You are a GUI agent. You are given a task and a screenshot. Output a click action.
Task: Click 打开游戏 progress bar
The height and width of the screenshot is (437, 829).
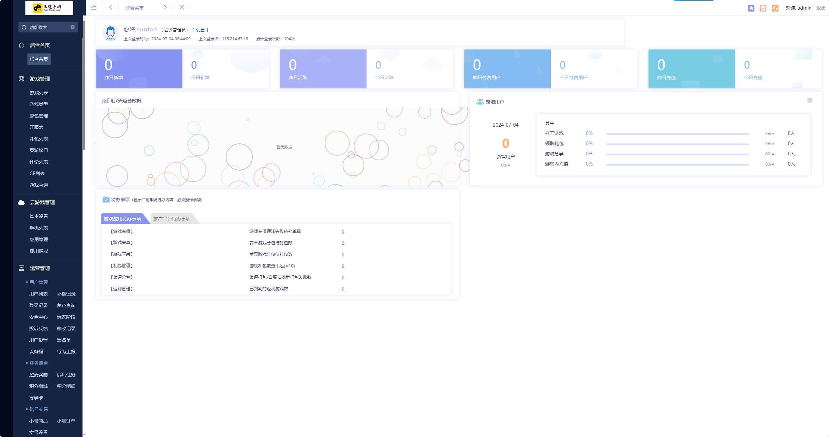(677, 134)
